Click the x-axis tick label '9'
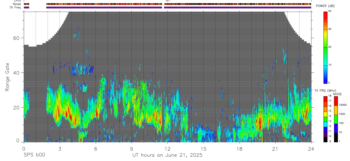The width and height of the screenshot is (350, 161). (131, 149)
